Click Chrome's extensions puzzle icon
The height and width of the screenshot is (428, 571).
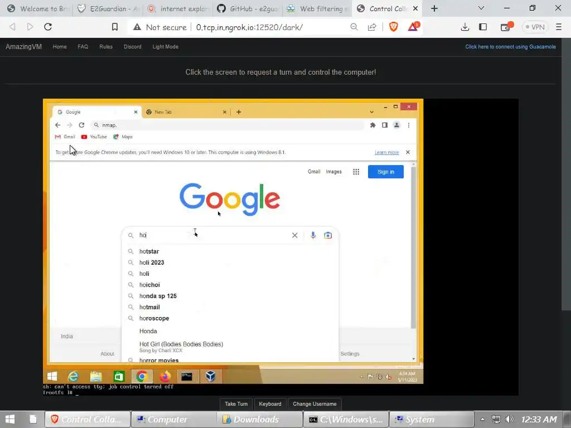372,125
